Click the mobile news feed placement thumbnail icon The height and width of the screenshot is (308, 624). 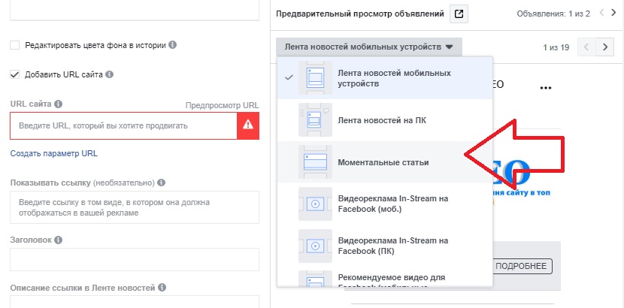coord(315,78)
